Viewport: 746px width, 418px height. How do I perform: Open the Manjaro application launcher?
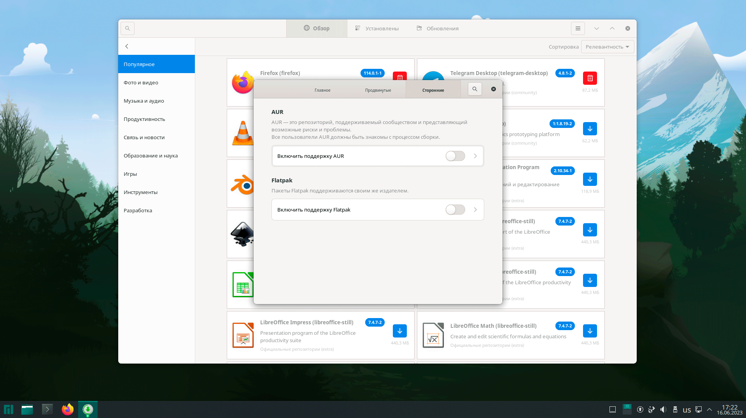(x=9, y=409)
